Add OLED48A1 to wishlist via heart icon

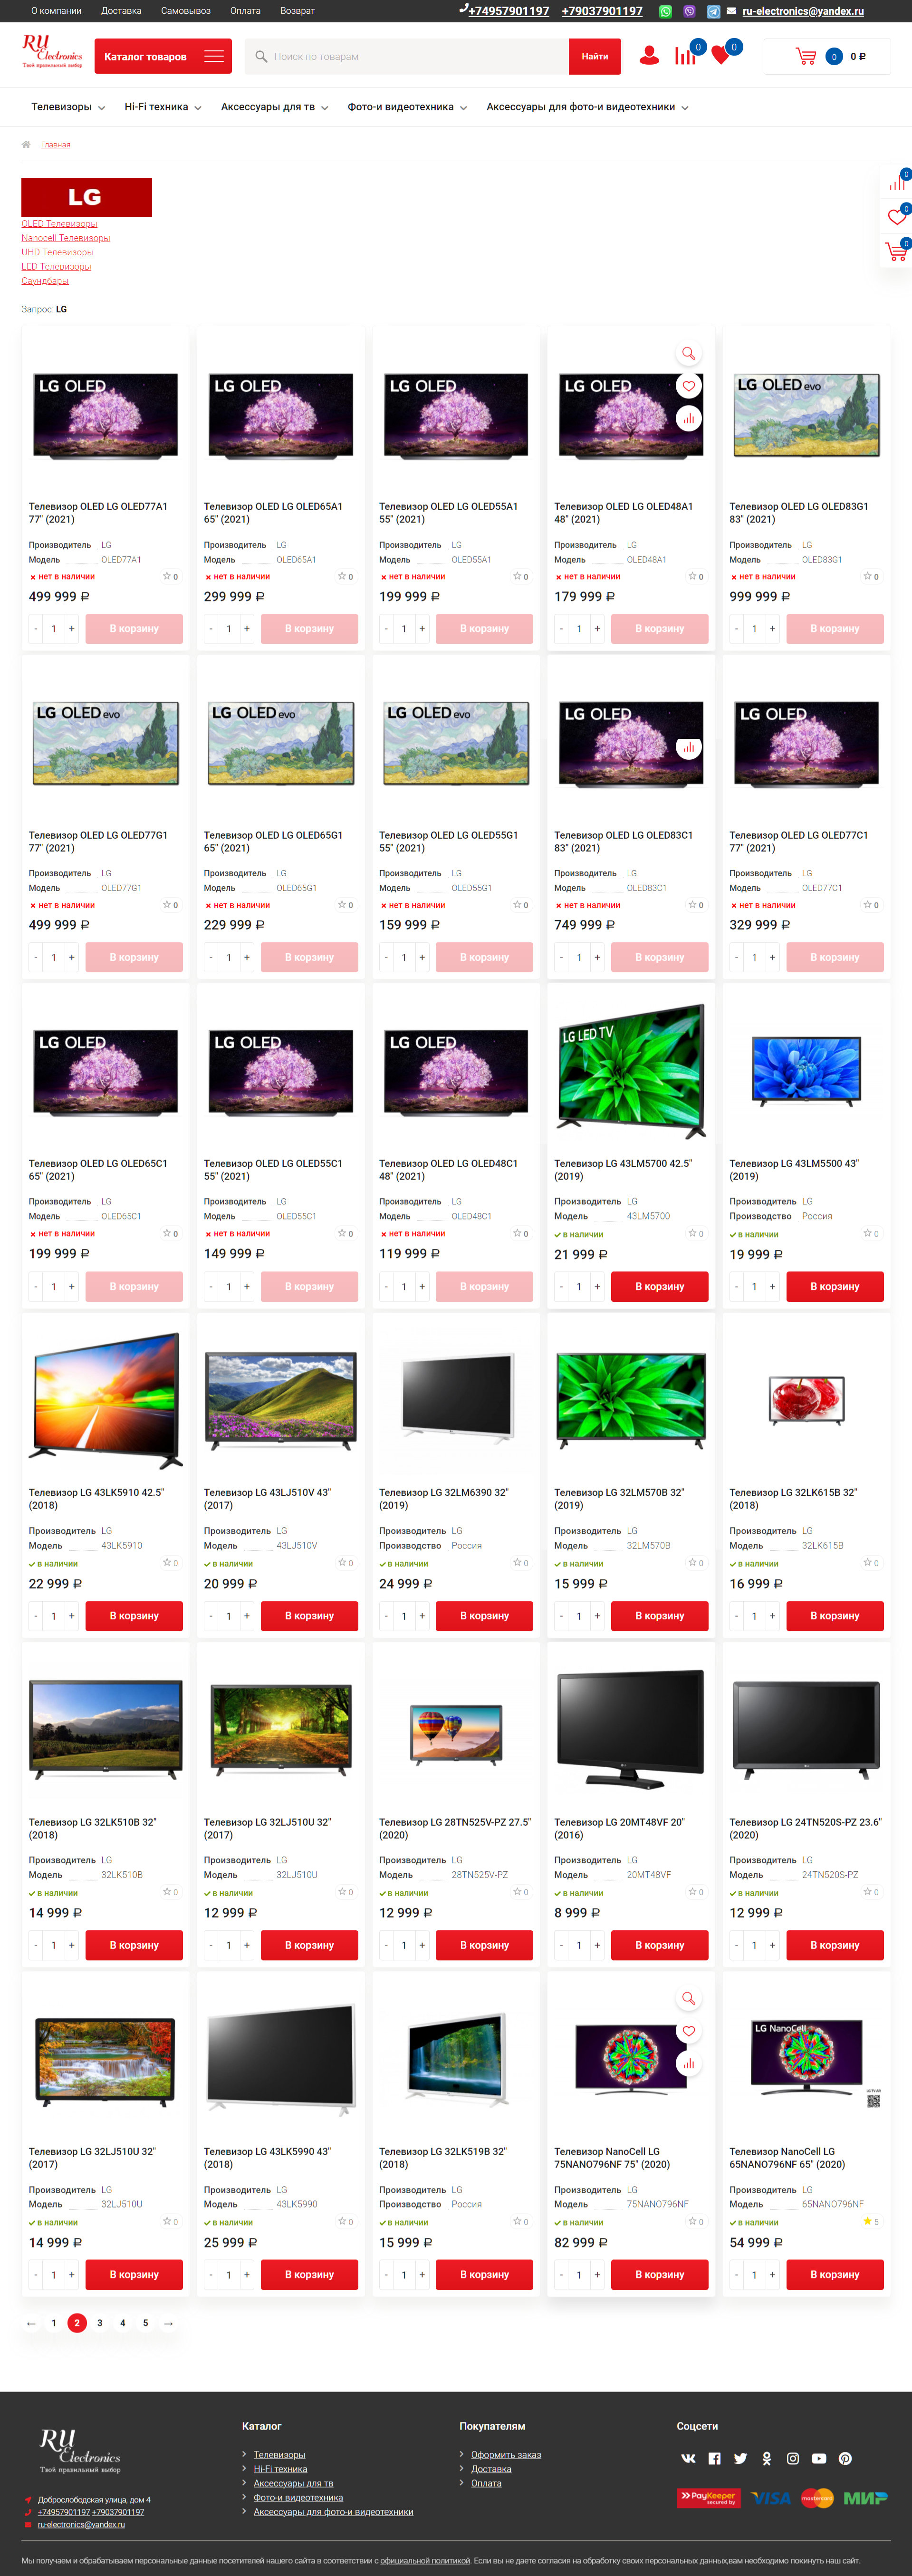[688, 386]
